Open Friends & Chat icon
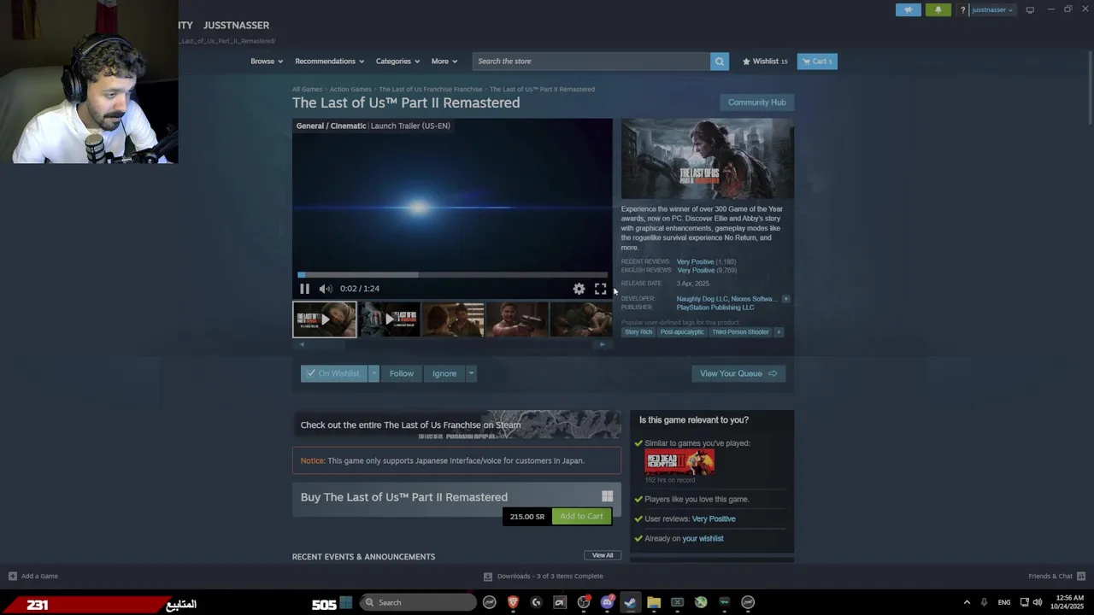 [x=1081, y=576]
